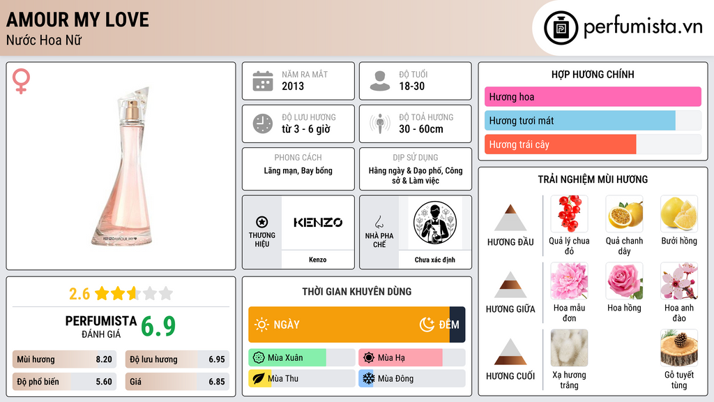Click the từ 3 - 6 giờ longevity value
The image size is (714, 402).
pos(306,129)
